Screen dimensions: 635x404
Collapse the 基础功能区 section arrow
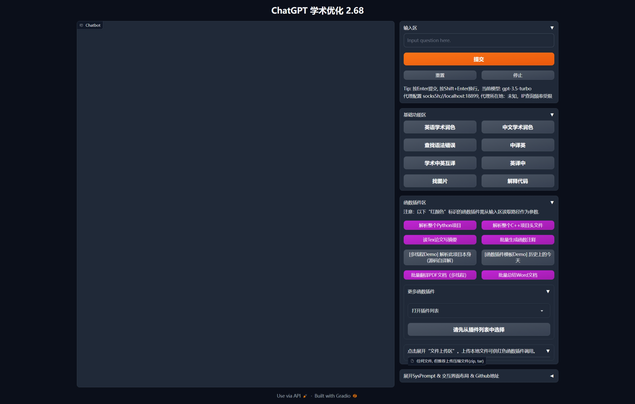coord(552,115)
